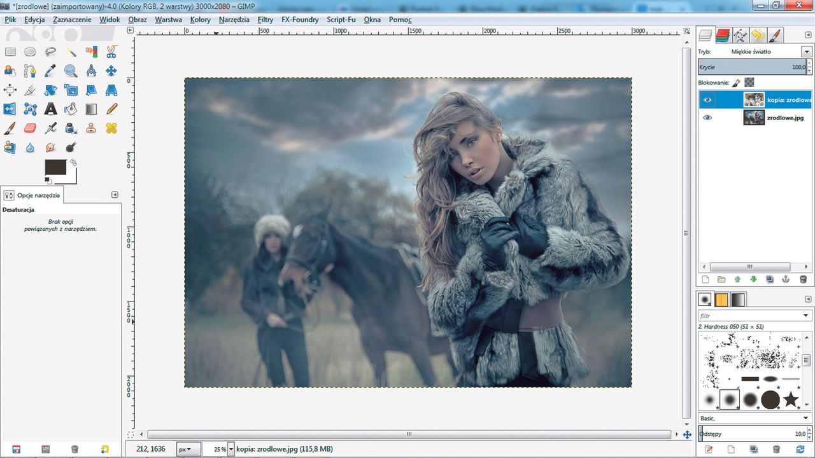Select the Ellipse Select tool
This screenshot has width=815, height=458.
click(x=30, y=52)
